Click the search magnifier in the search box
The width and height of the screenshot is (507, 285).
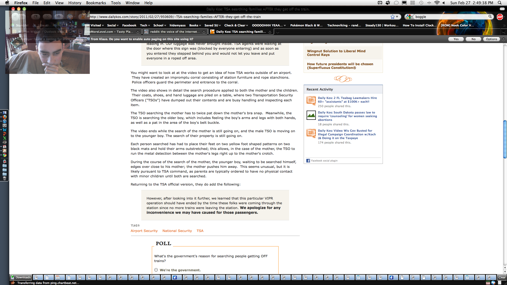click(490, 16)
